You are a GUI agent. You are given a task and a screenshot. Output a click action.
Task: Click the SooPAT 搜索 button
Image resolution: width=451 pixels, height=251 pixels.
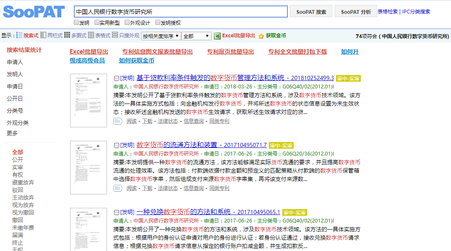click(x=311, y=11)
